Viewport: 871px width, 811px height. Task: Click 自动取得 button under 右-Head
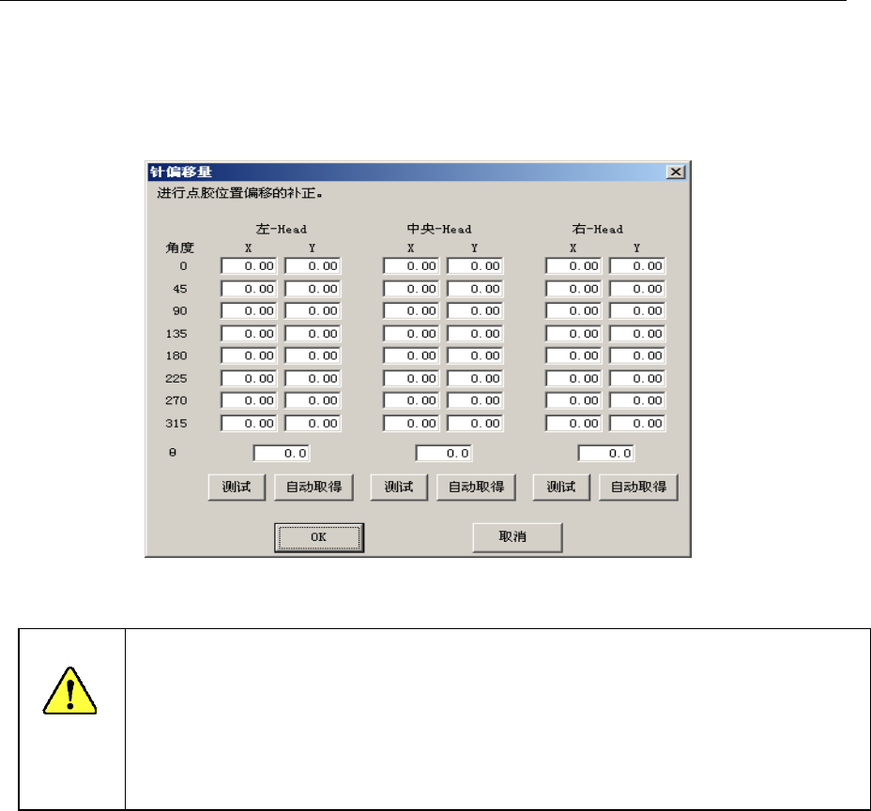[x=638, y=487]
